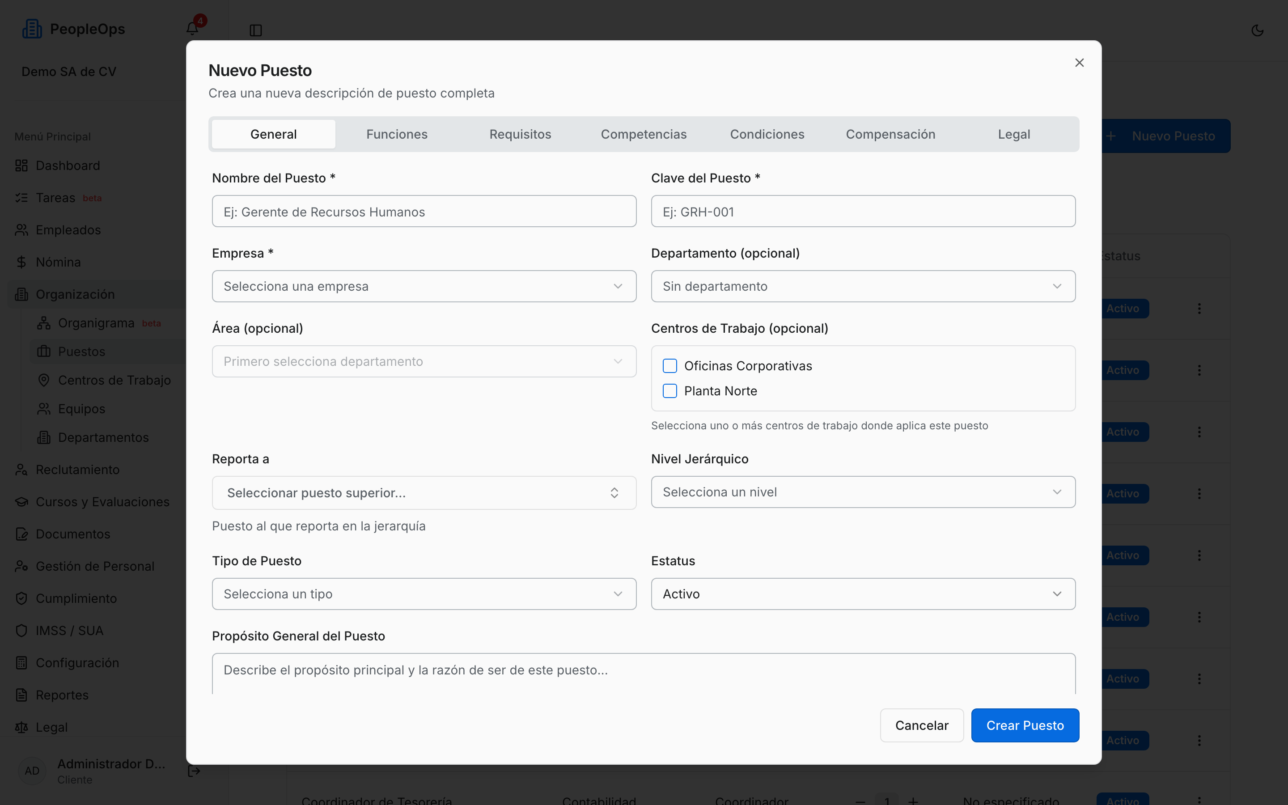
Task: Click the Propósito General del Puesto textarea
Action: (x=644, y=674)
